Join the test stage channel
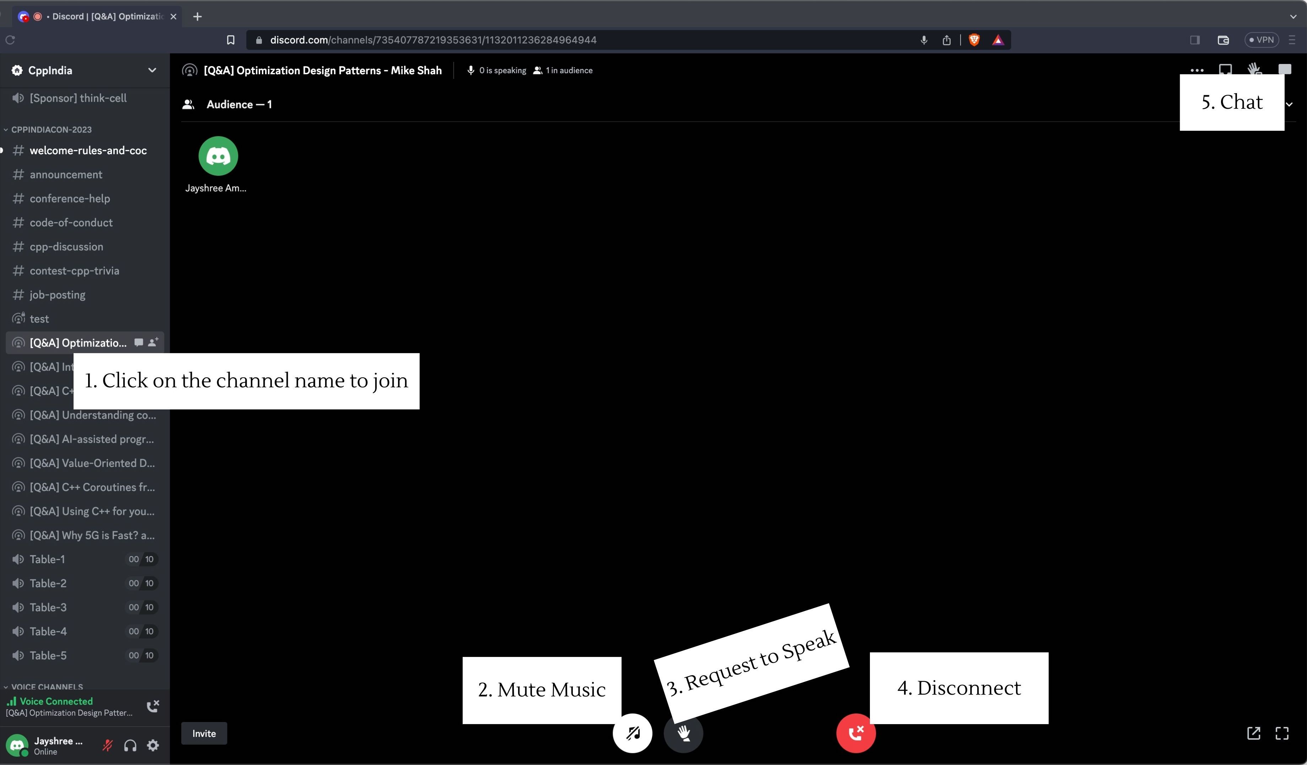 tap(85, 318)
